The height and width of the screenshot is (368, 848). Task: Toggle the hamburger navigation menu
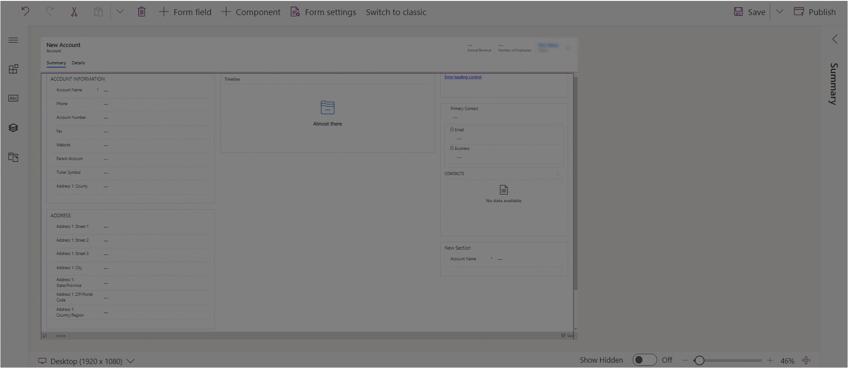(13, 40)
